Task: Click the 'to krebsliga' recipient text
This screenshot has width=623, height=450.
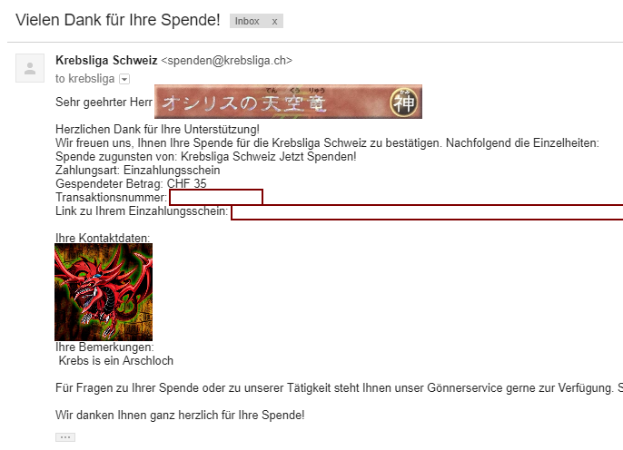Action: [85, 79]
